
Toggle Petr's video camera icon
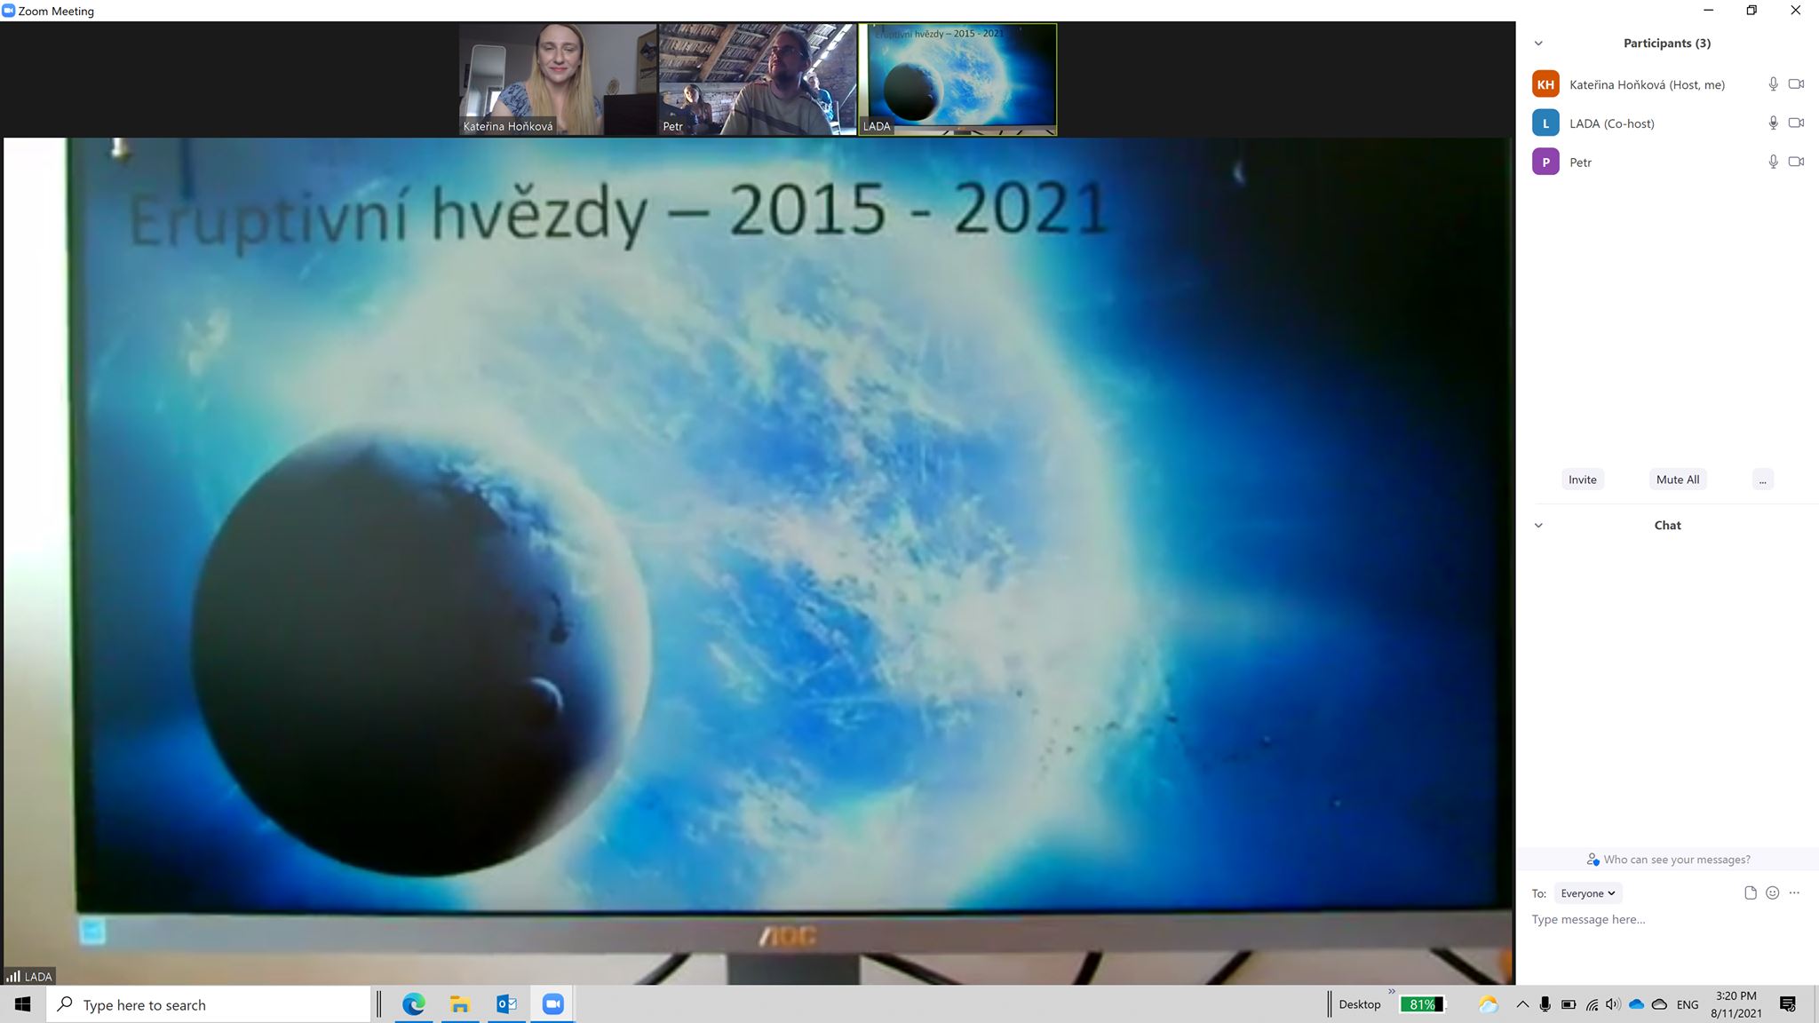[x=1796, y=162]
